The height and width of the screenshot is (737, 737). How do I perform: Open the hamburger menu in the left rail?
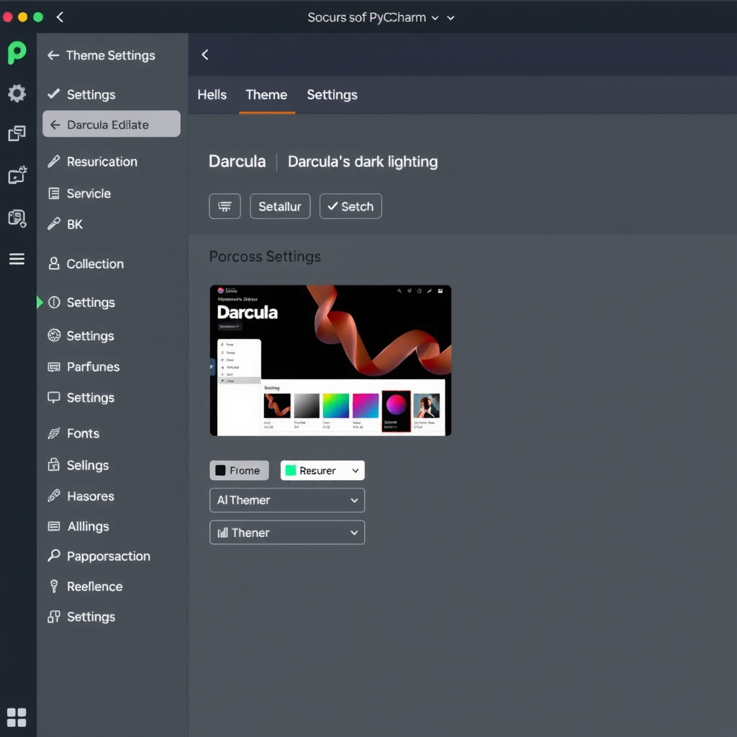click(16, 258)
